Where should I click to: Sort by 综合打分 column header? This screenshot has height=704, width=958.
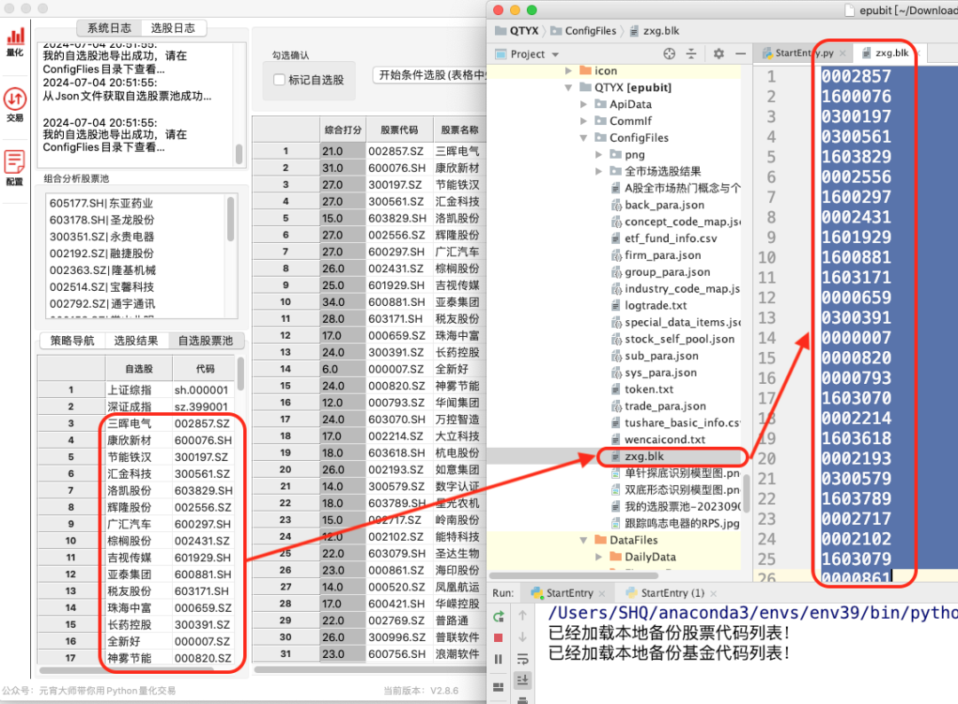(x=342, y=129)
